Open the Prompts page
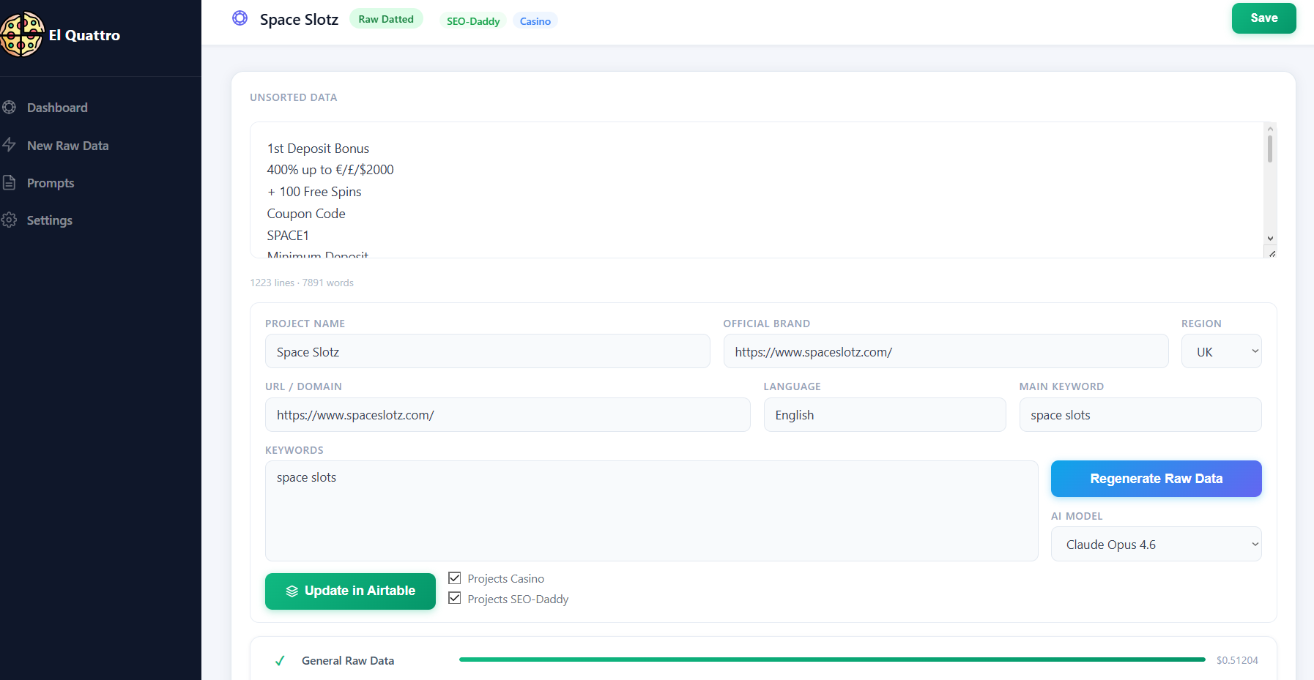This screenshot has height=680, width=1314. [x=51, y=183]
